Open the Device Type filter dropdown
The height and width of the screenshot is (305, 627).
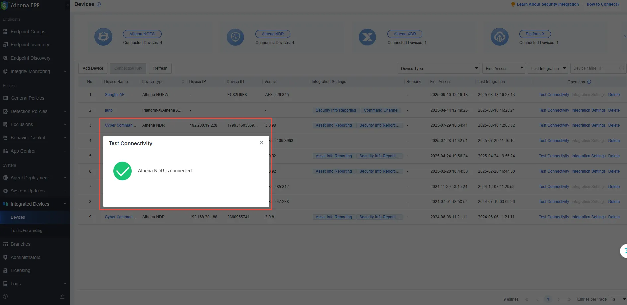(439, 68)
